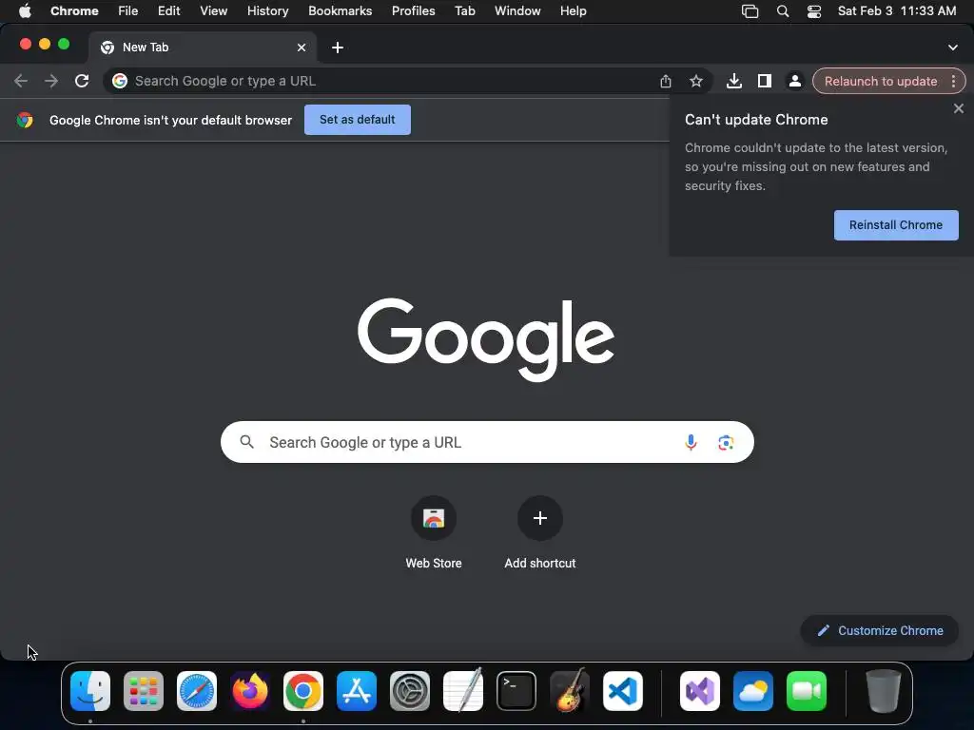Toggle the side panel icon

tap(764, 81)
